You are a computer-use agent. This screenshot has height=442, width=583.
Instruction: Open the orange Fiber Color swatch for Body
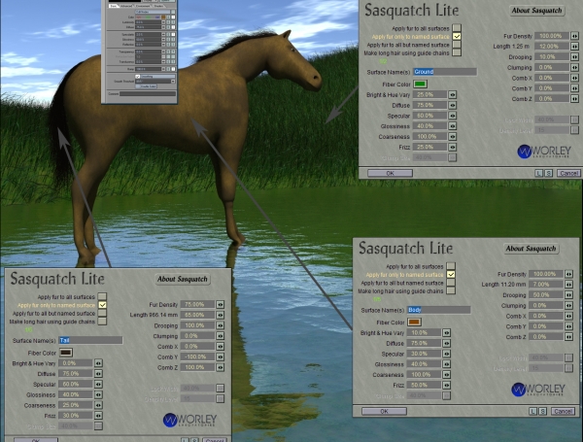tap(414, 322)
